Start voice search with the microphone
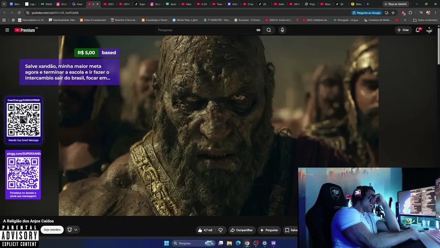440x248 pixels. tap(282, 30)
